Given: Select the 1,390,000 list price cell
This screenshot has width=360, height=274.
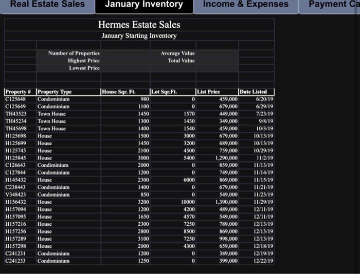Looking at the screenshot, I should coord(217,202).
